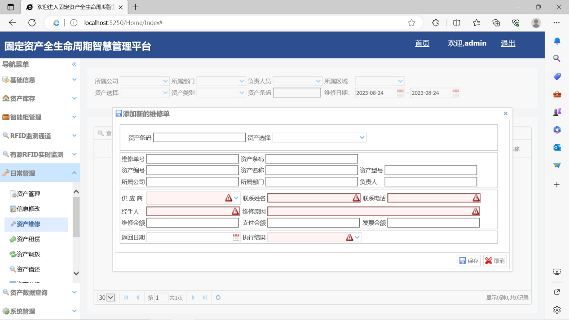Go to first page in pagination

click(126, 298)
